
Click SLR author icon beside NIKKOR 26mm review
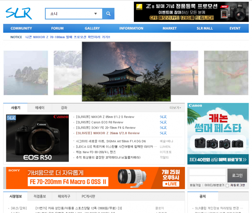click(163, 133)
